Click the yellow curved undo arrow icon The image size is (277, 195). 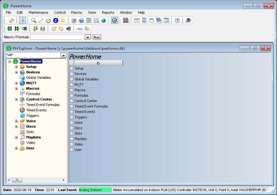(54, 29)
